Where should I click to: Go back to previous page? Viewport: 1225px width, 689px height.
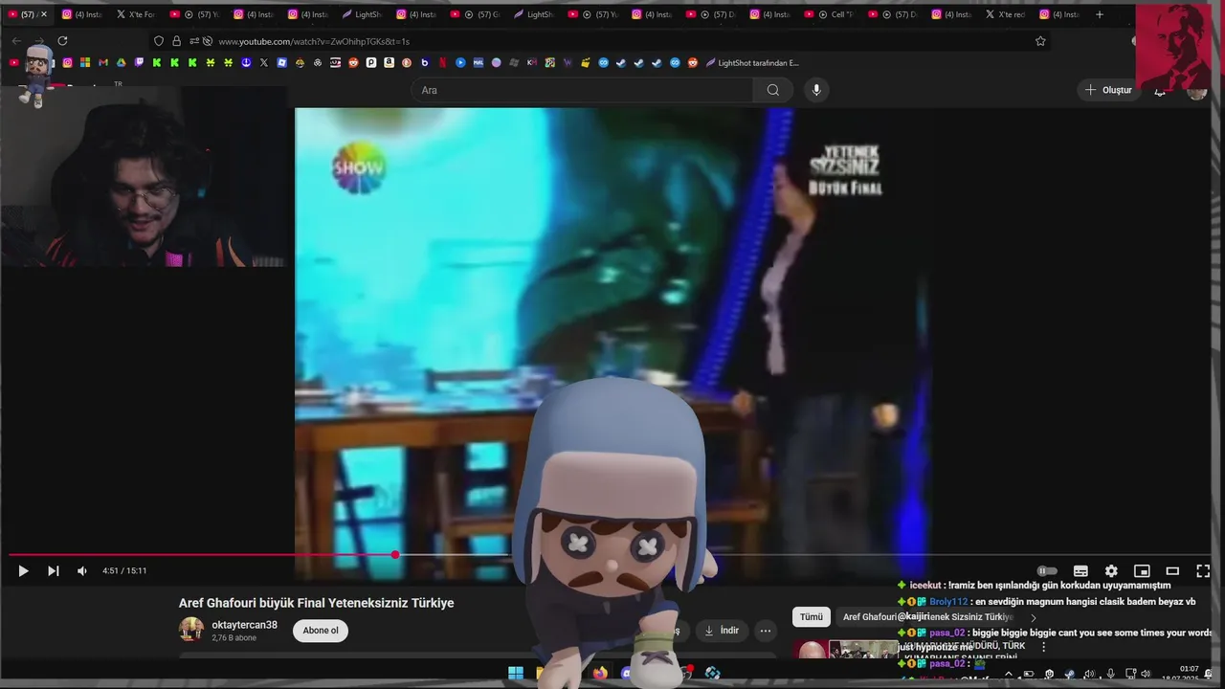tap(16, 41)
